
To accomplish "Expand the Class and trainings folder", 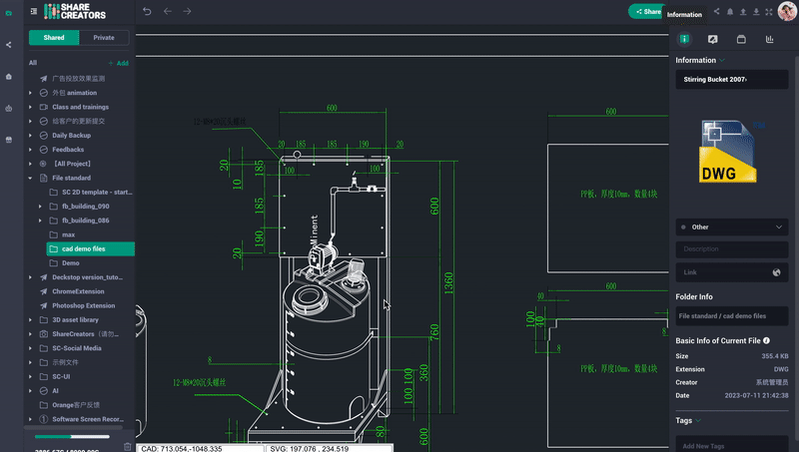I will click(x=30, y=107).
